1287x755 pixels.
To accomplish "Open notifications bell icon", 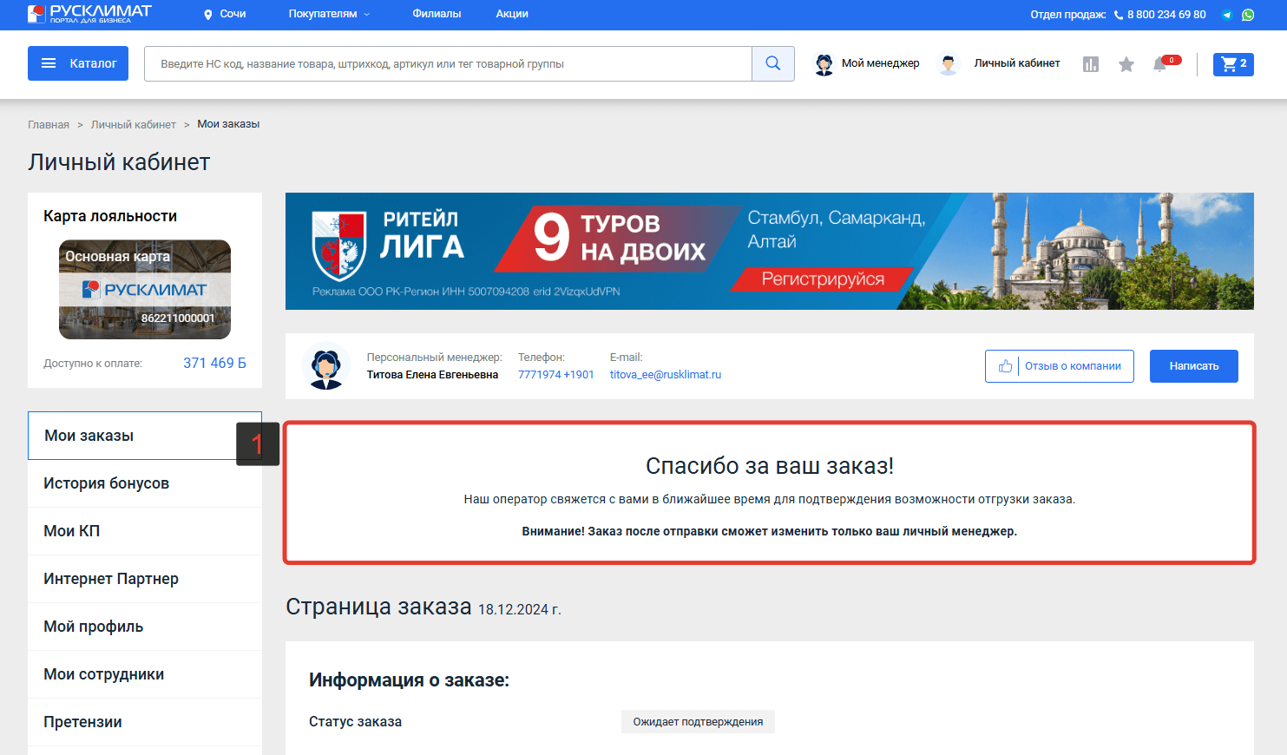I will pyautogui.click(x=1160, y=64).
